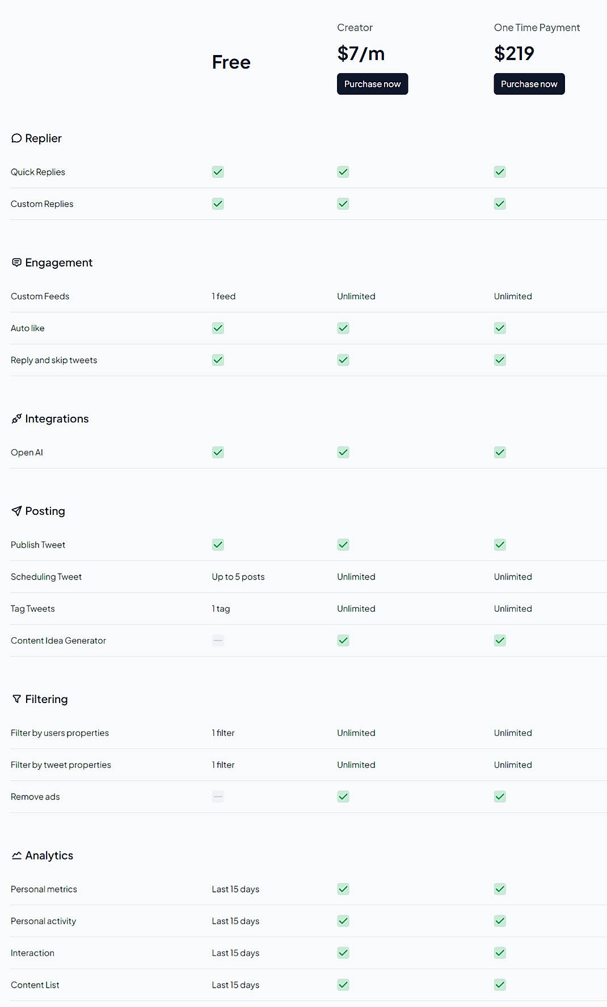Click the Integrations plug icon
Image resolution: width=607 pixels, height=1007 pixels.
16,418
